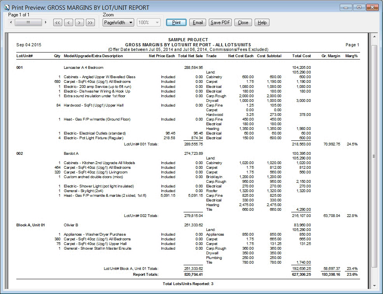Click the vertical scrollbar up arrow

(x=374, y=37)
